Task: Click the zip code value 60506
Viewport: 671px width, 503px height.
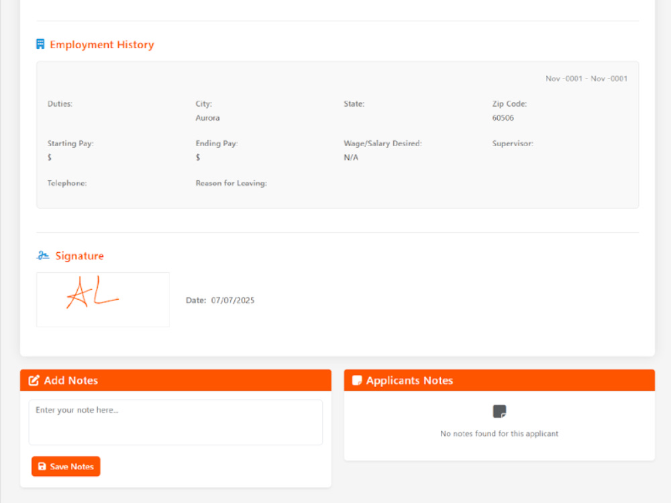Action: 503,117
